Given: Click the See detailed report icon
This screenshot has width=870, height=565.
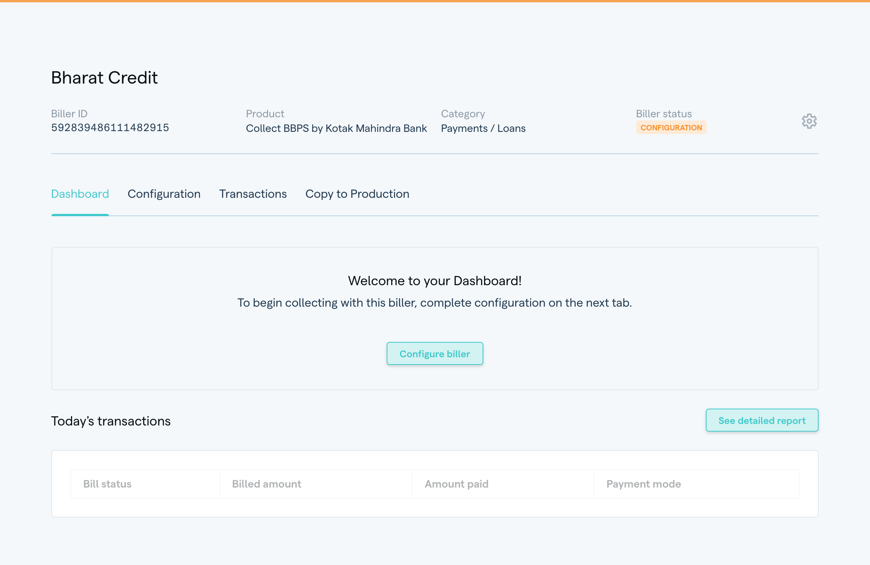Looking at the screenshot, I should (x=762, y=420).
